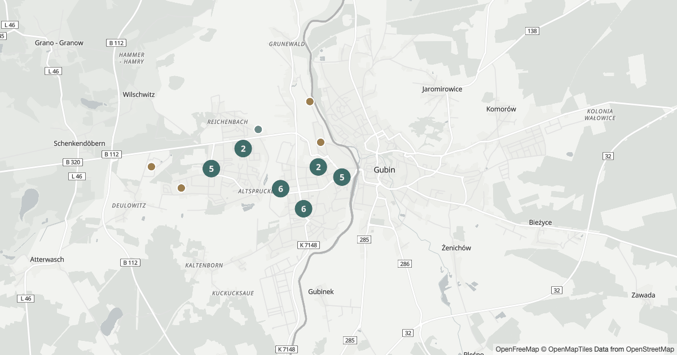The height and width of the screenshot is (355, 677).
Task: Click the Komorów place label
Action: [501, 109]
